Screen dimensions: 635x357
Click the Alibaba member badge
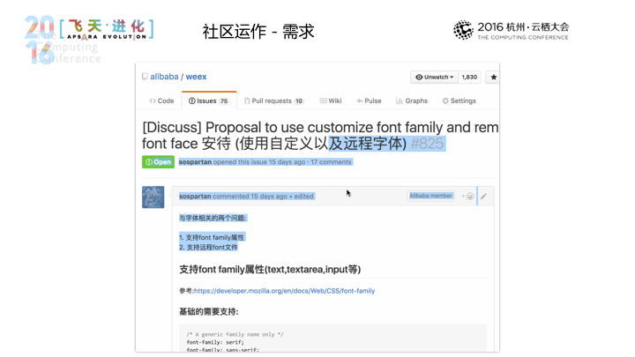pyautogui.click(x=430, y=196)
